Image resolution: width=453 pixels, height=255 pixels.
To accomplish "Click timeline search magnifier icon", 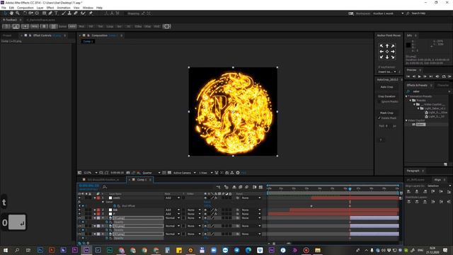I will point(105,187).
